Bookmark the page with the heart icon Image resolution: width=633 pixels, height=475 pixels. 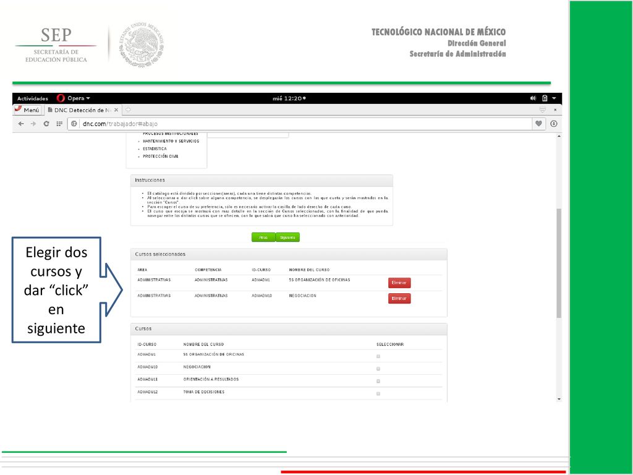(x=538, y=124)
